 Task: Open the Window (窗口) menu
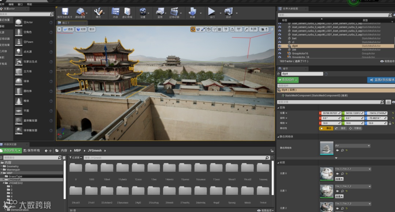click(20, 4)
